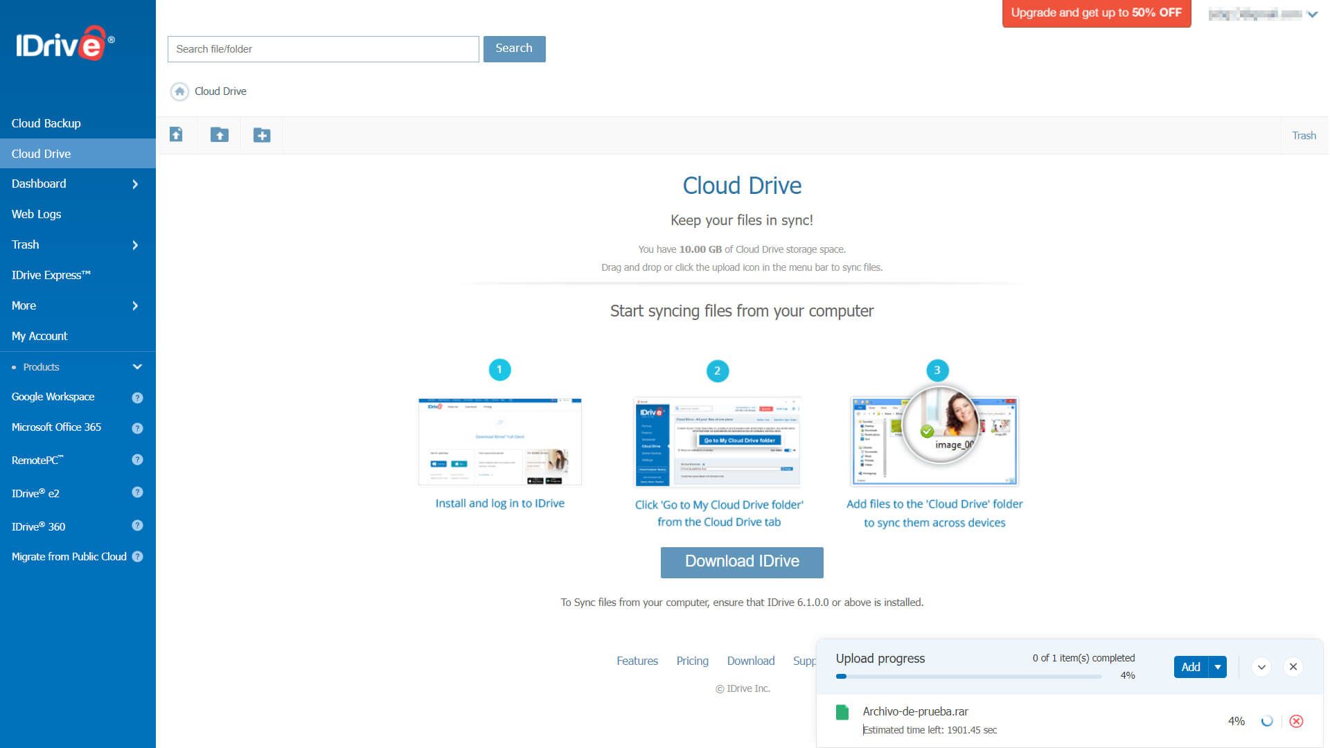Viewport: 1330px width, 748px height.
Task: Collapse the Products section
Action: 137,367
